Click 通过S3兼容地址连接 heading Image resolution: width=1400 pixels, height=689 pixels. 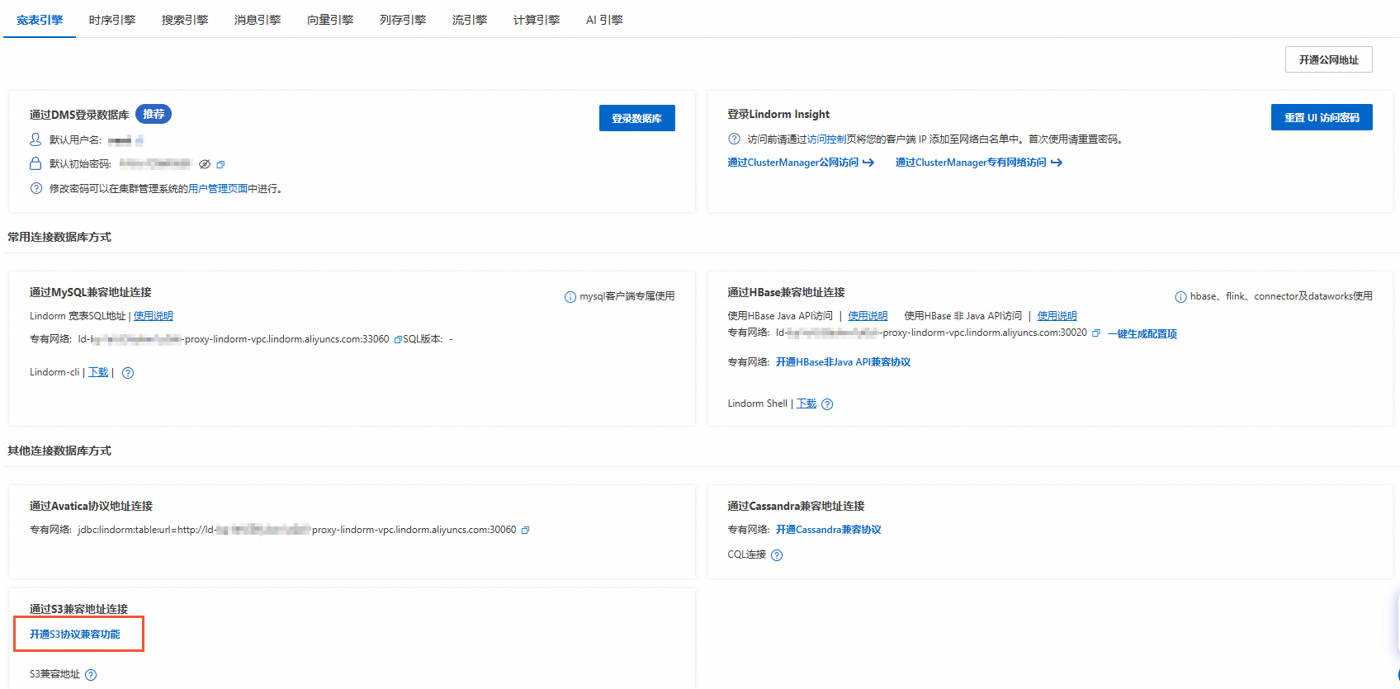(79, 609)
